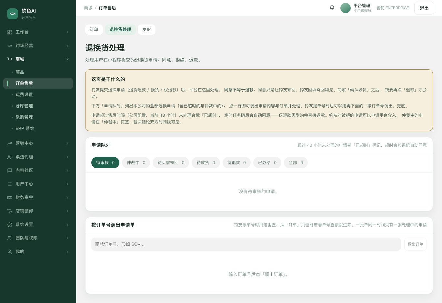Filter queue by 待买家寄回
Screen dimensions: 442x303
pos(171,163)
